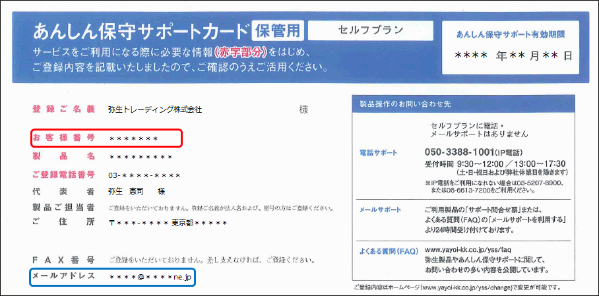Click the 製品名 masked value
The height and width of the screenshot is (296, 599).
pos(141,157)
